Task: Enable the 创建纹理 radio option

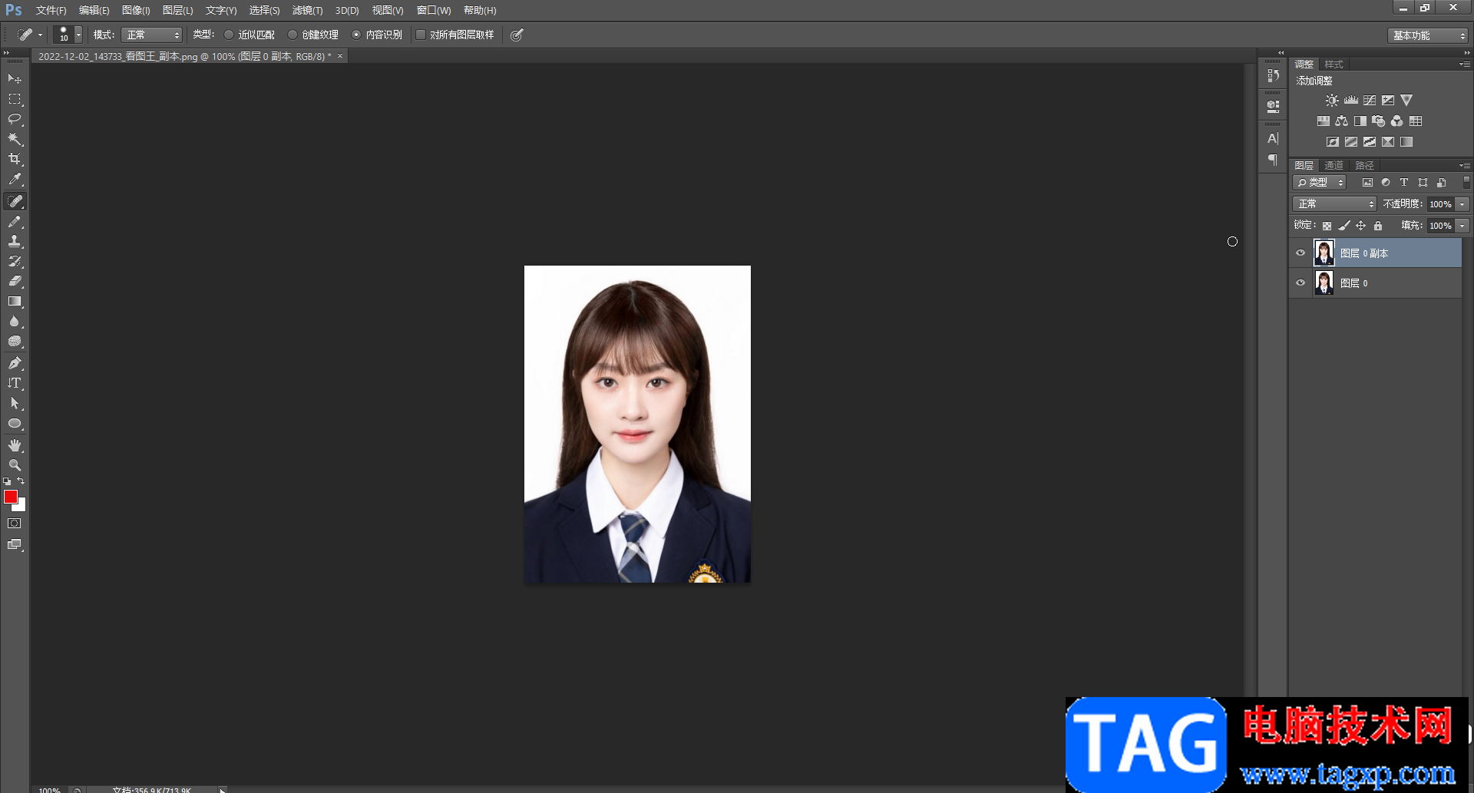Action: pyautogui.click(x=292, y=35)
